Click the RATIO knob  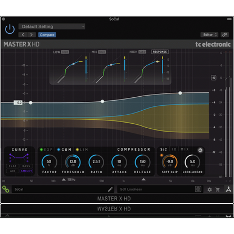point(96,162)
